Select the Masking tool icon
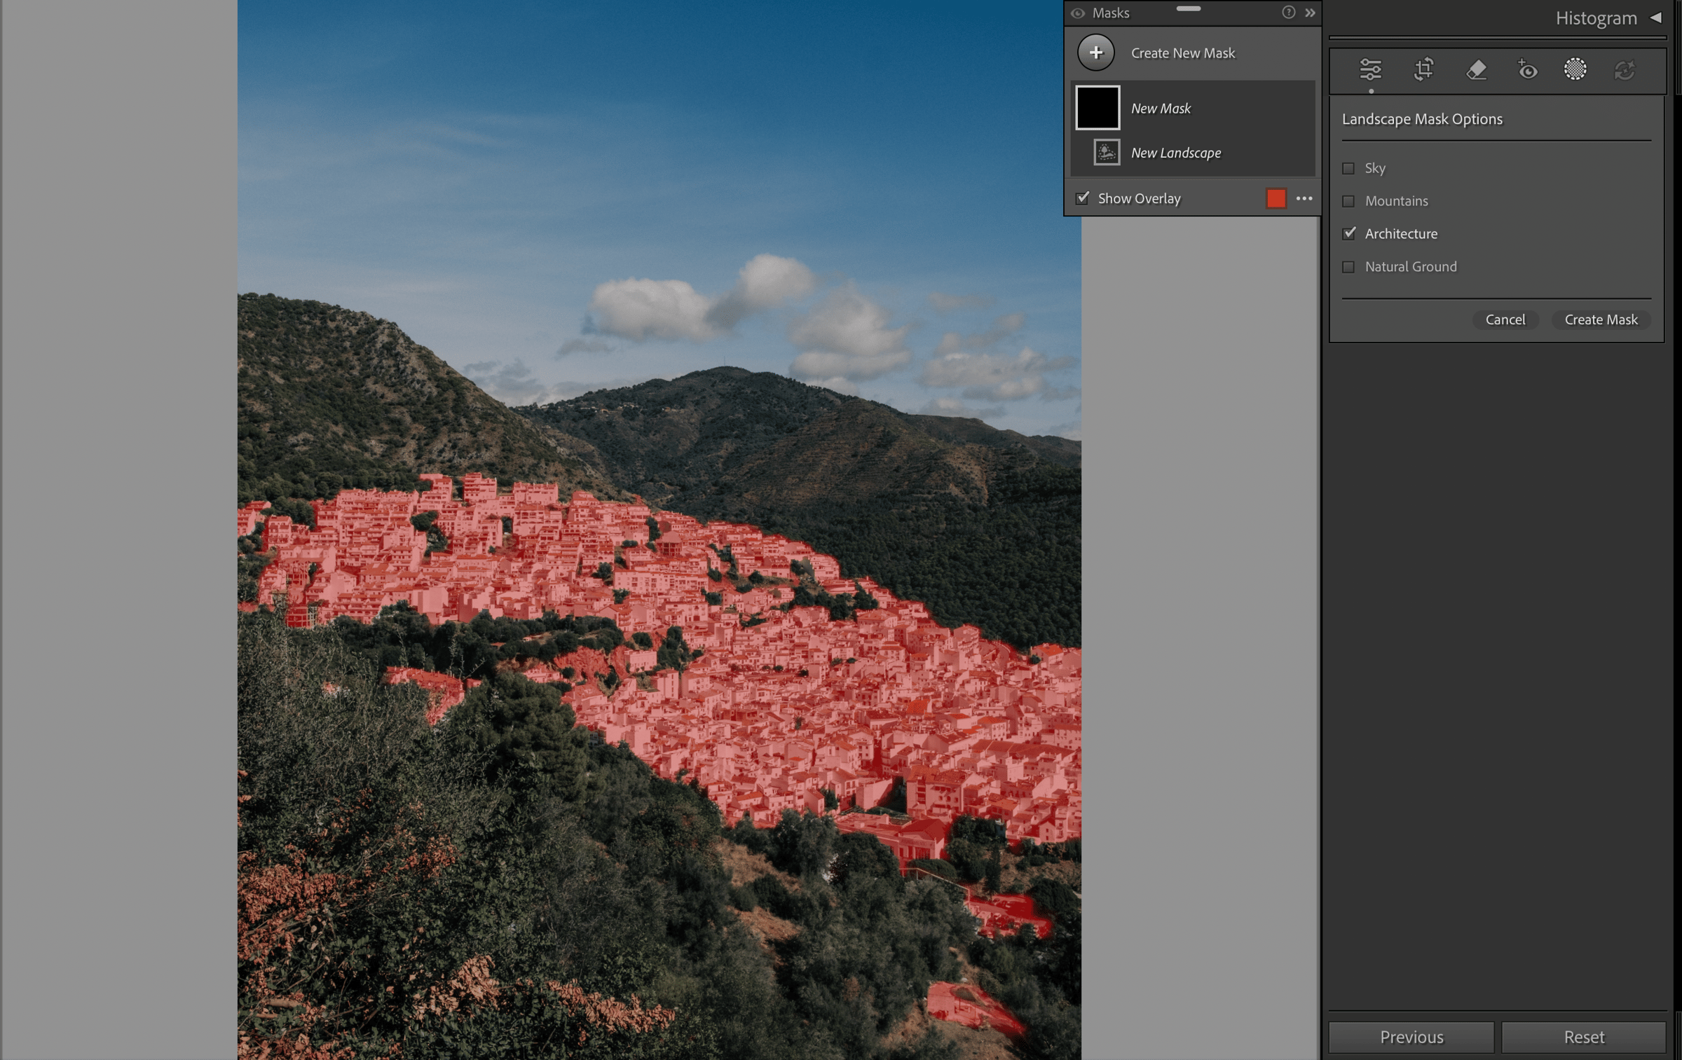 coord(1575,69)
